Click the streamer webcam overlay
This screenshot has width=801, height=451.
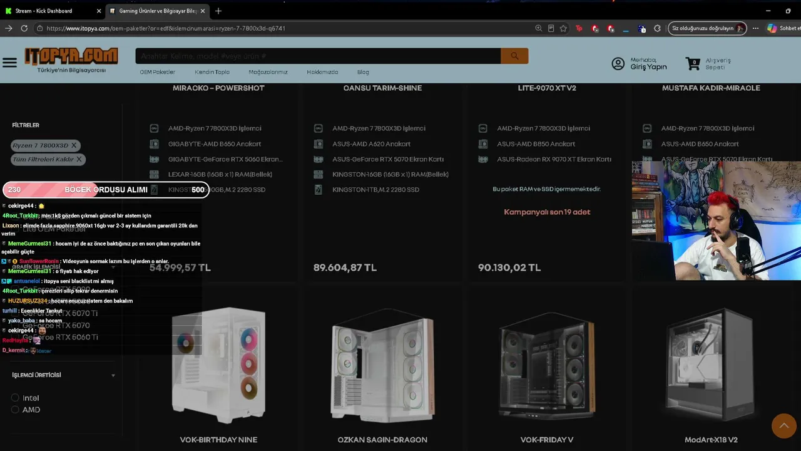tap(717, 220)
